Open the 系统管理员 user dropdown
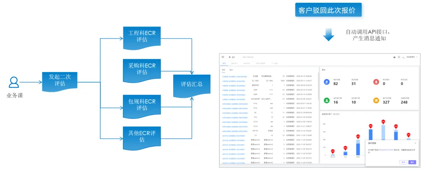Viewport: 427px width, 174px height. (x=412, y=57)
